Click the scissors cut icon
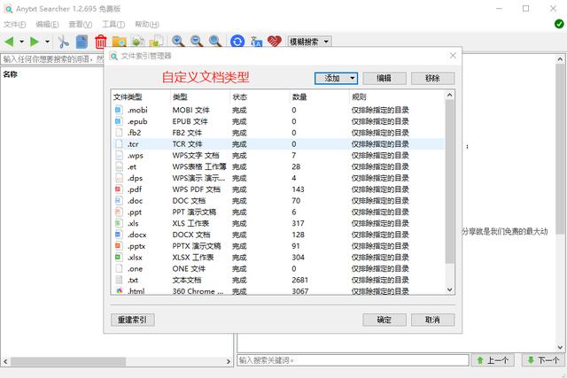Screen dimensions: 567x378 pyautogui.click(x=64, y=42)
